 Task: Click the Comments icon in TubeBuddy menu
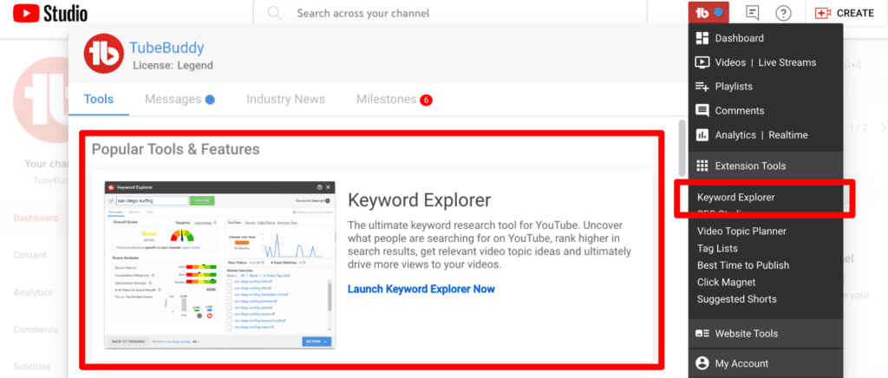click(x=702, y=111)
